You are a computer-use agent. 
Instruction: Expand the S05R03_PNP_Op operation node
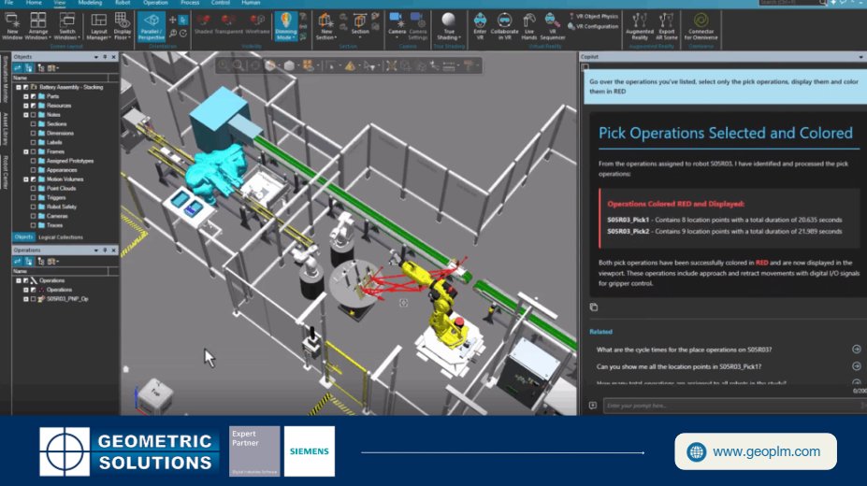[x=25, y=299]
